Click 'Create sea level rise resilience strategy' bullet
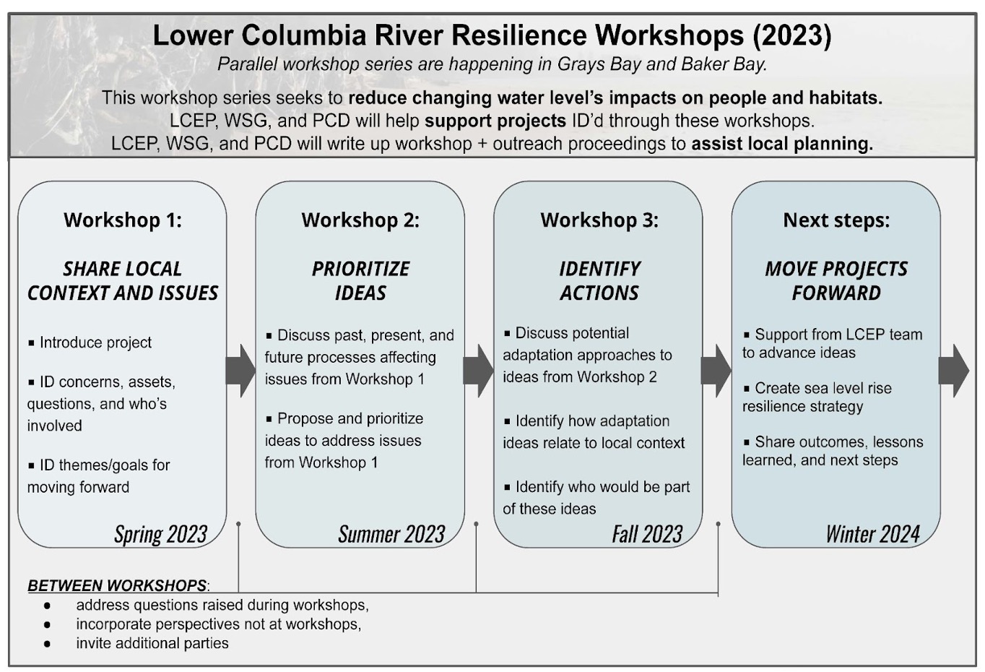 coord(817,397)
